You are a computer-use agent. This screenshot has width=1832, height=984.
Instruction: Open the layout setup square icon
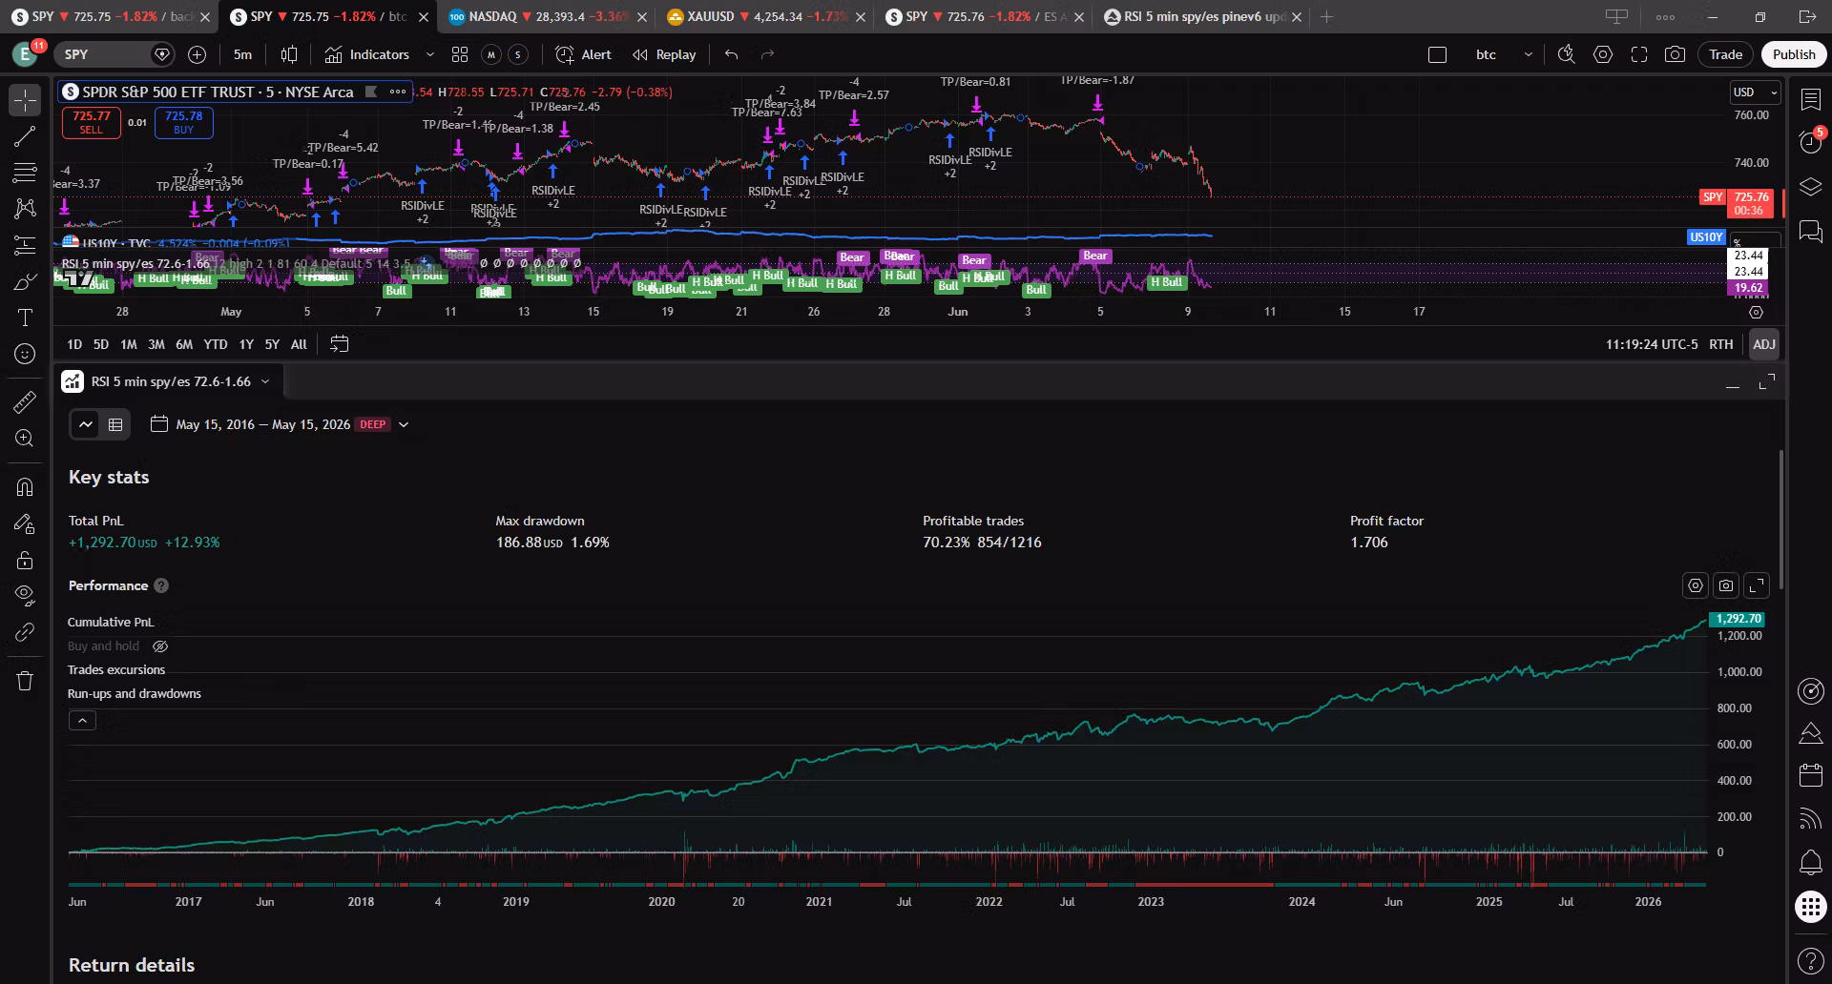click(x=1437, y=54)
